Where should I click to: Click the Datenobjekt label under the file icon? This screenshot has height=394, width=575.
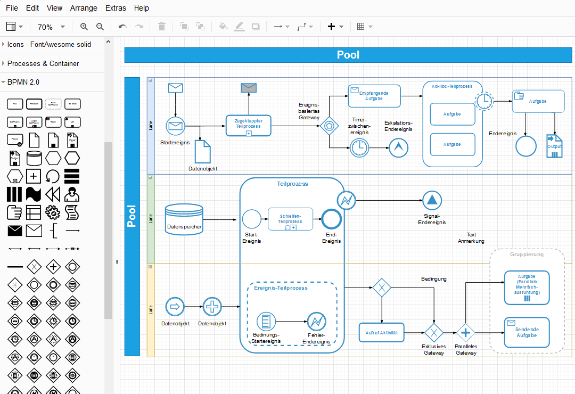(203, 169)
